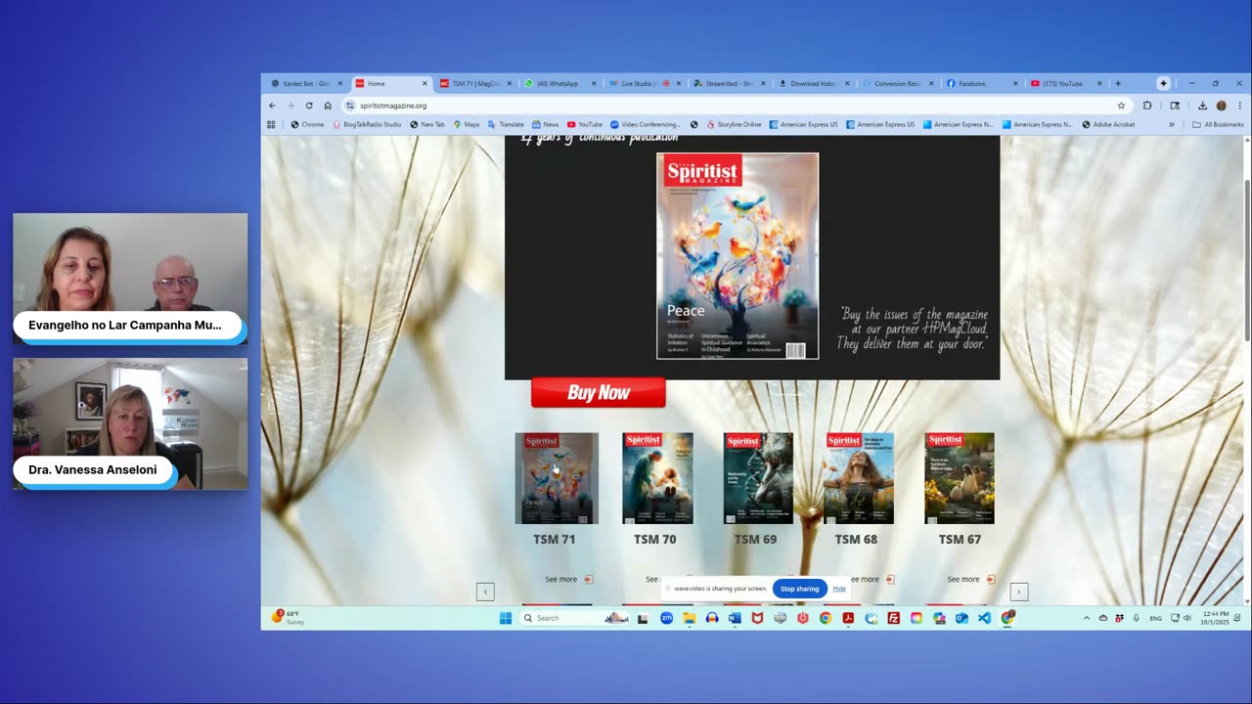
Task: Open Outlook from the taskbar
Action: point(961,618)
